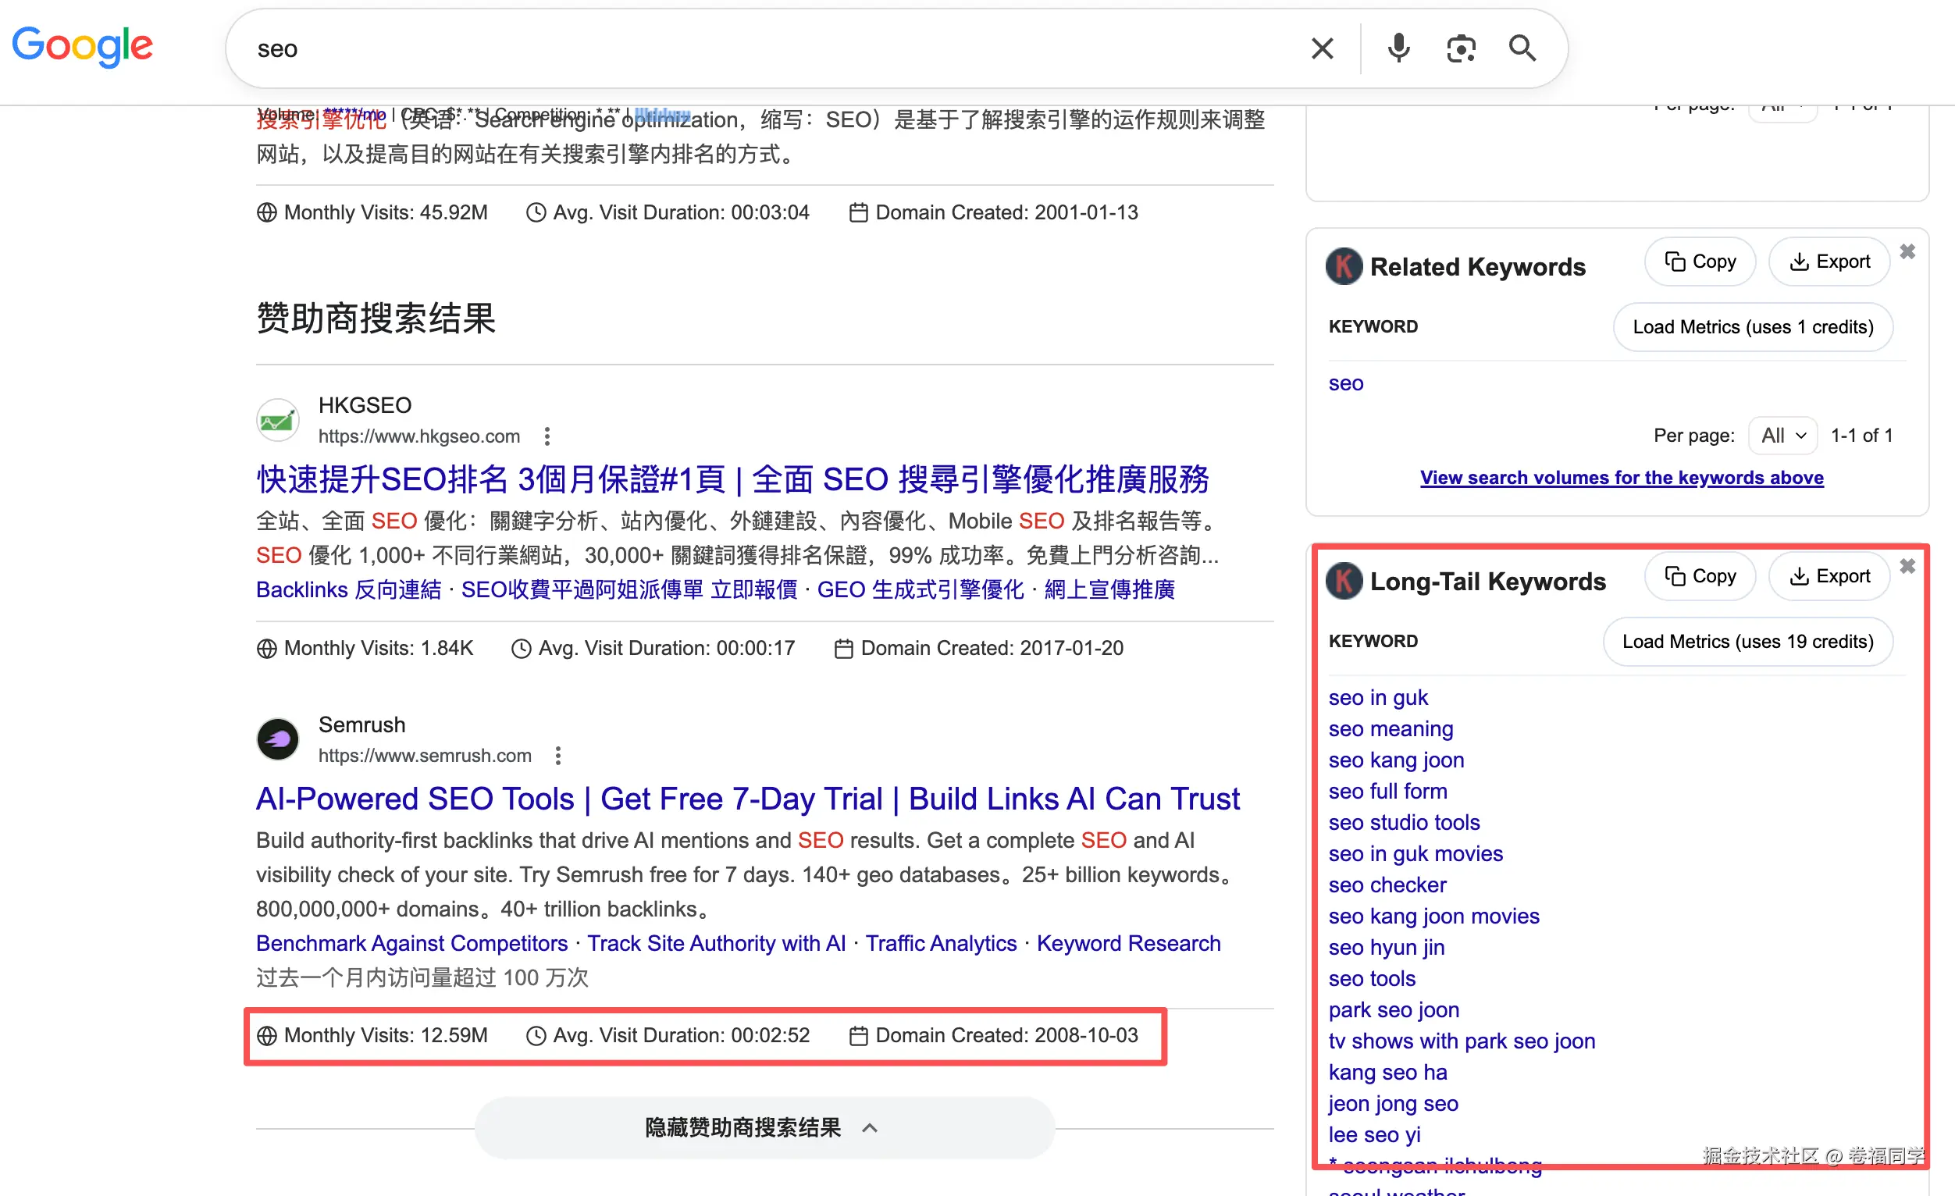Open Track Site Authority with AI sitelink
Viewport: 1955px width, 1196px height.
click(717, 943)
